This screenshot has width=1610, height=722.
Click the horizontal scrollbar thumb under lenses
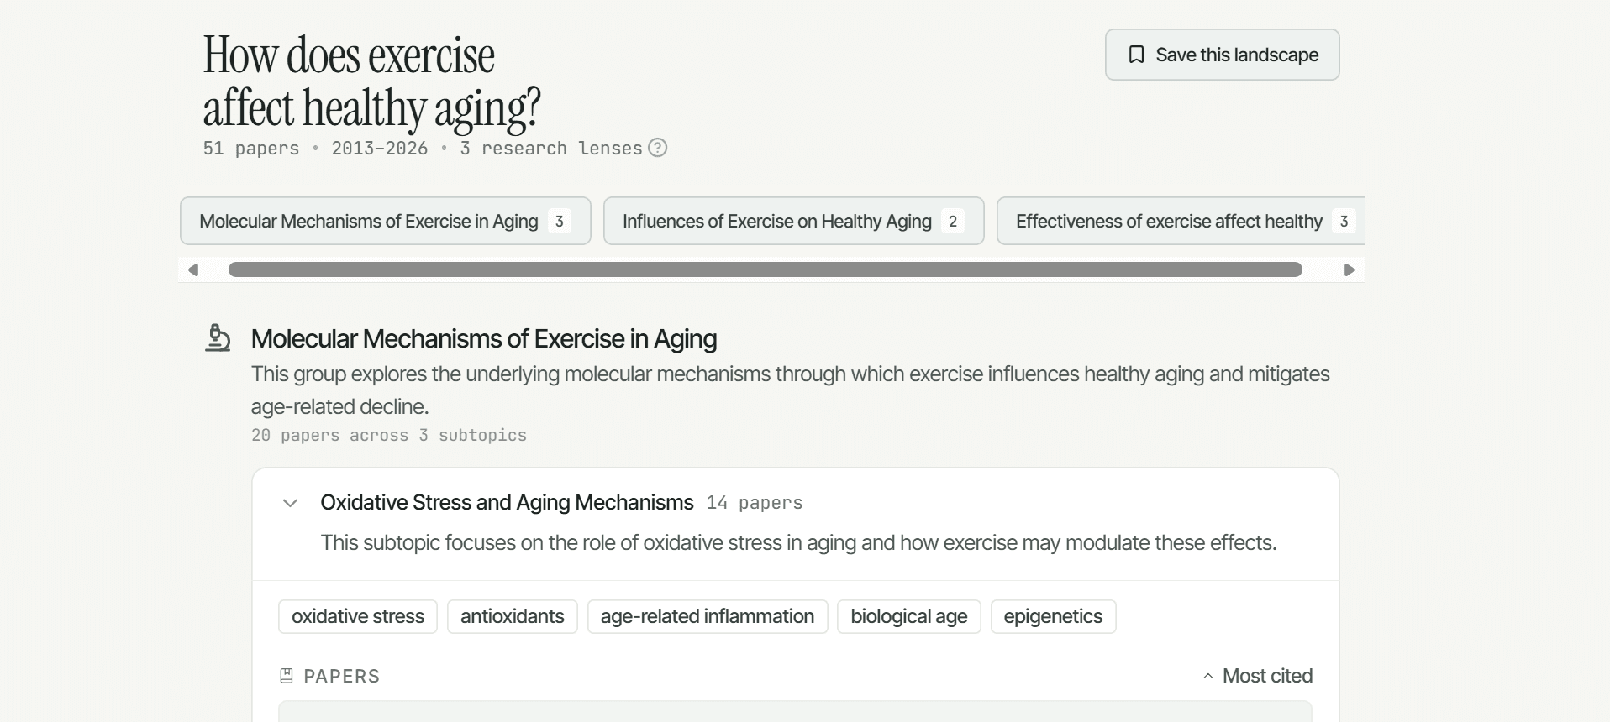click(x=766, y=269)
